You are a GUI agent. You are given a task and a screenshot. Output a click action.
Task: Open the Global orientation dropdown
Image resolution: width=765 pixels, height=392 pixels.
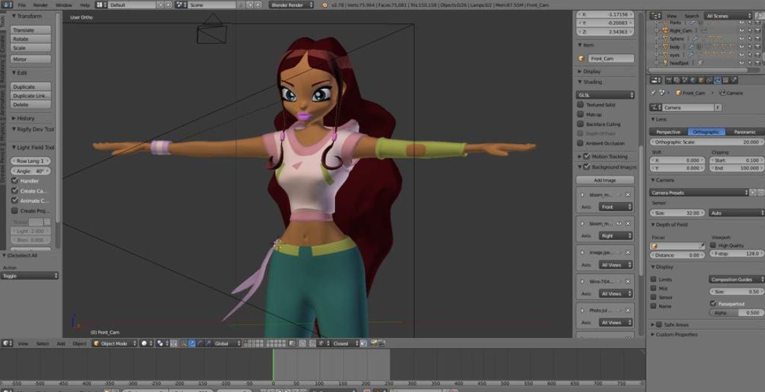tap(227, 343)
